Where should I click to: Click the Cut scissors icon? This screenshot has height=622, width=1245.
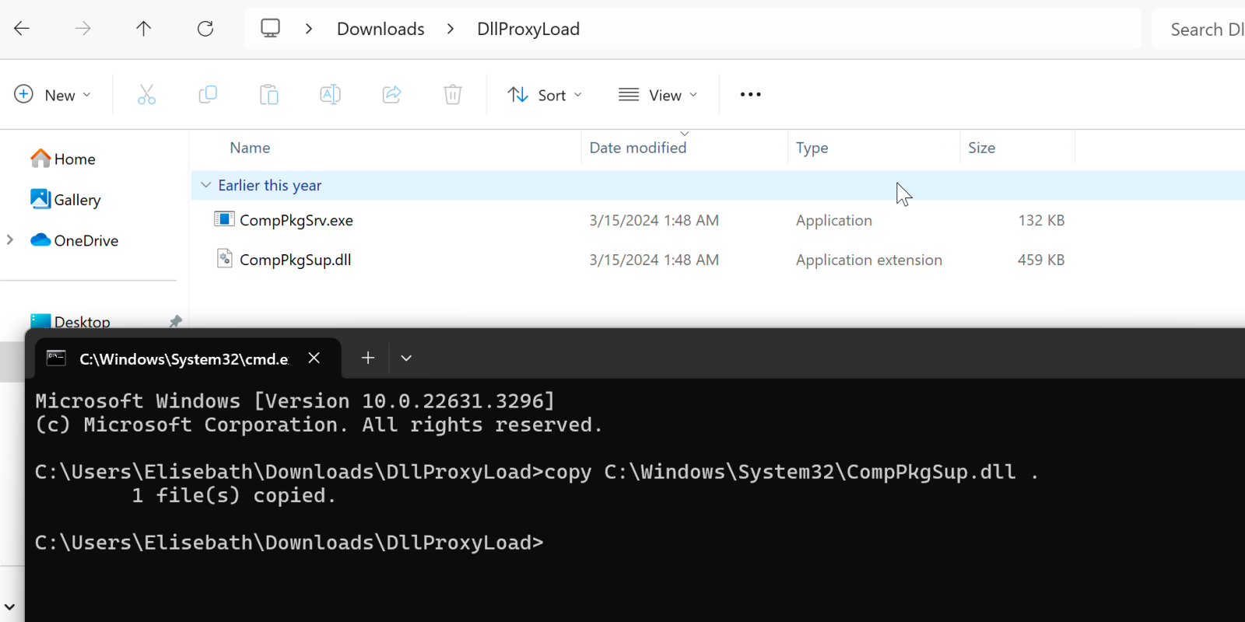pyautogui.click(x=146, y=95)
